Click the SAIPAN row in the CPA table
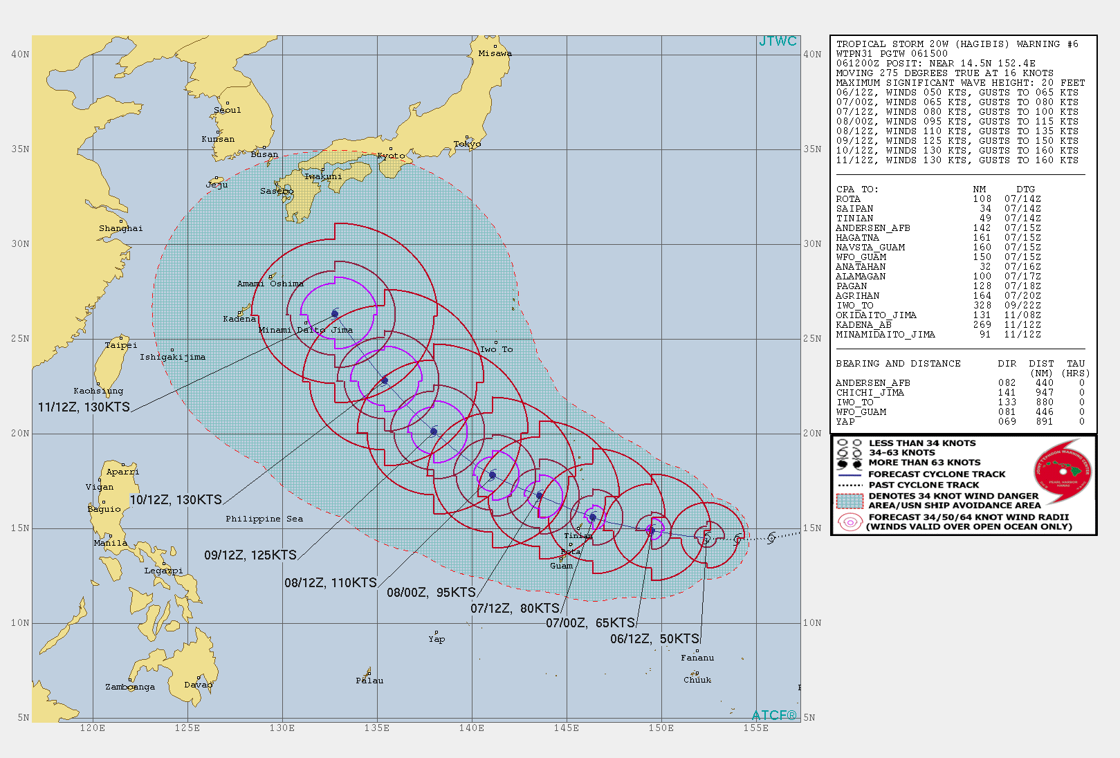The image size is (1120, 758). point(938,208)
